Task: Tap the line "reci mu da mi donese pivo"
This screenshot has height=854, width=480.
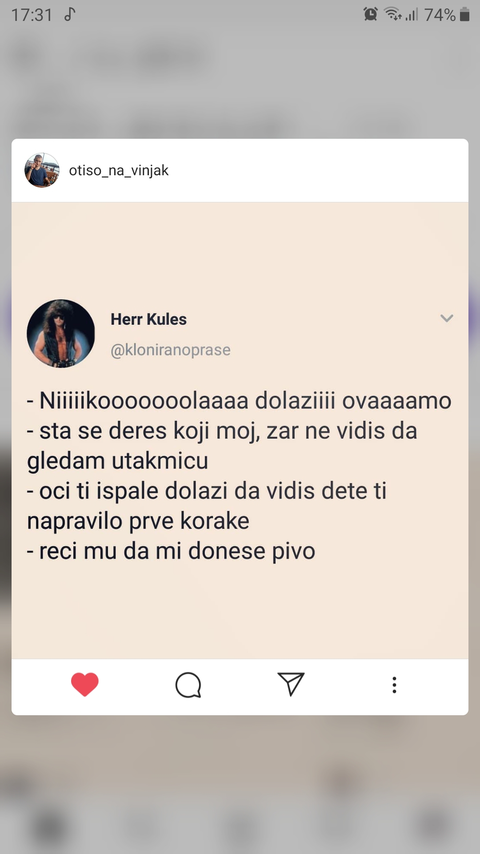Action: (171, 551)
